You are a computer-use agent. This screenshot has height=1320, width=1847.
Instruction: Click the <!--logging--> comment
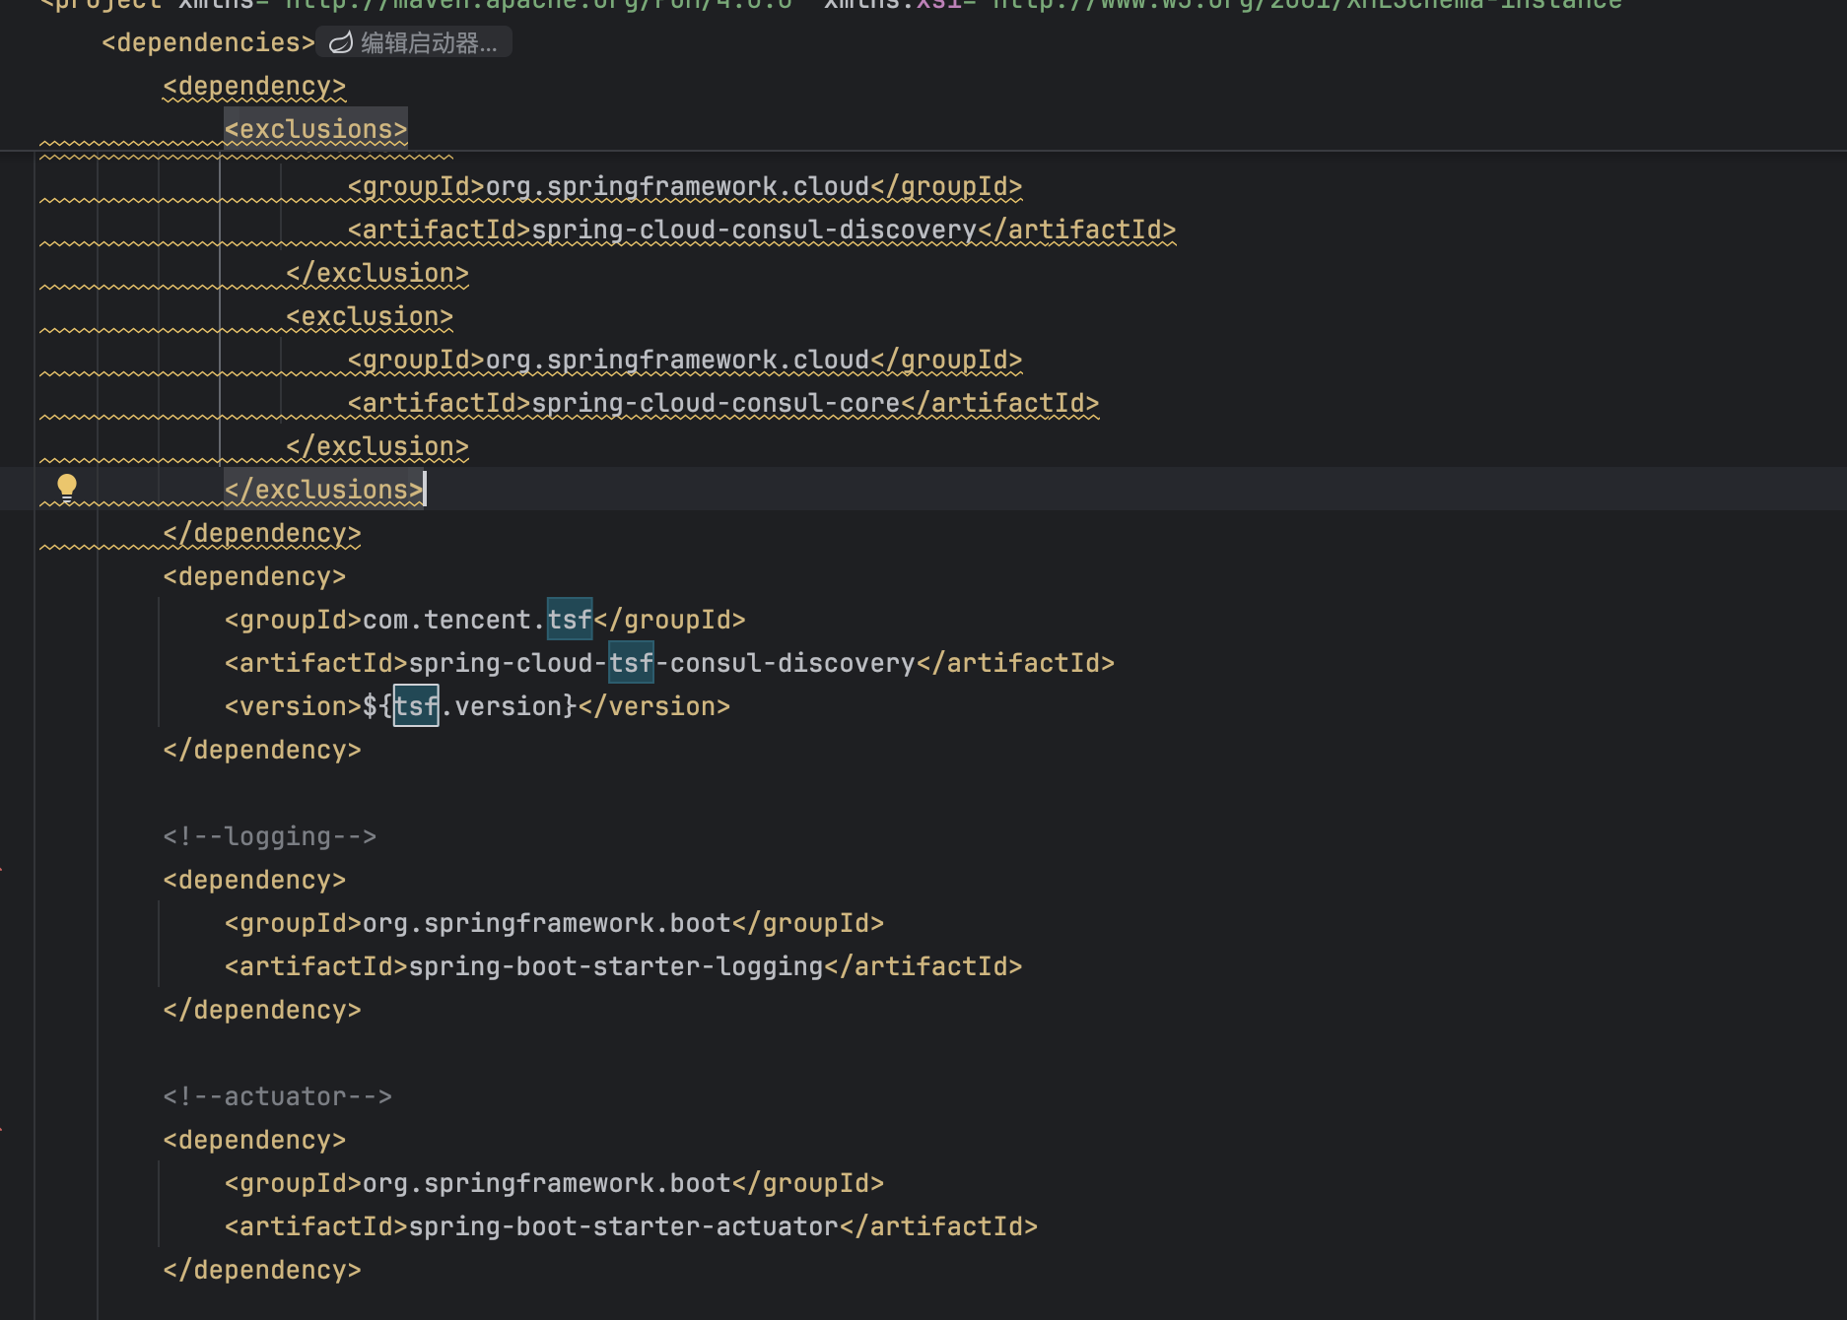click(270, 836)
